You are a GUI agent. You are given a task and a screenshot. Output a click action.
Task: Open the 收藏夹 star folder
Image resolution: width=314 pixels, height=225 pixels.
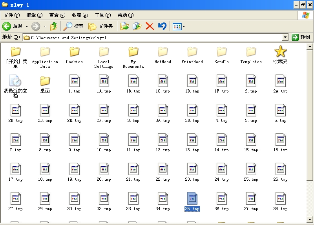coord(280,52)
